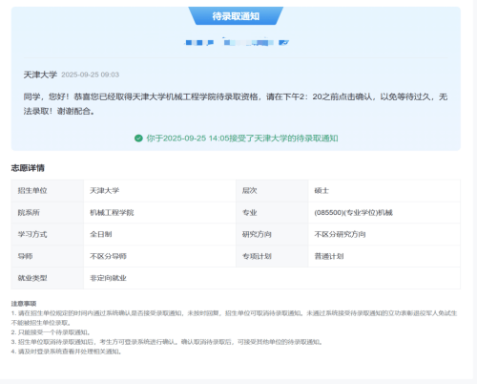Click the 专项计划 label cell

[x=272, y=256]
